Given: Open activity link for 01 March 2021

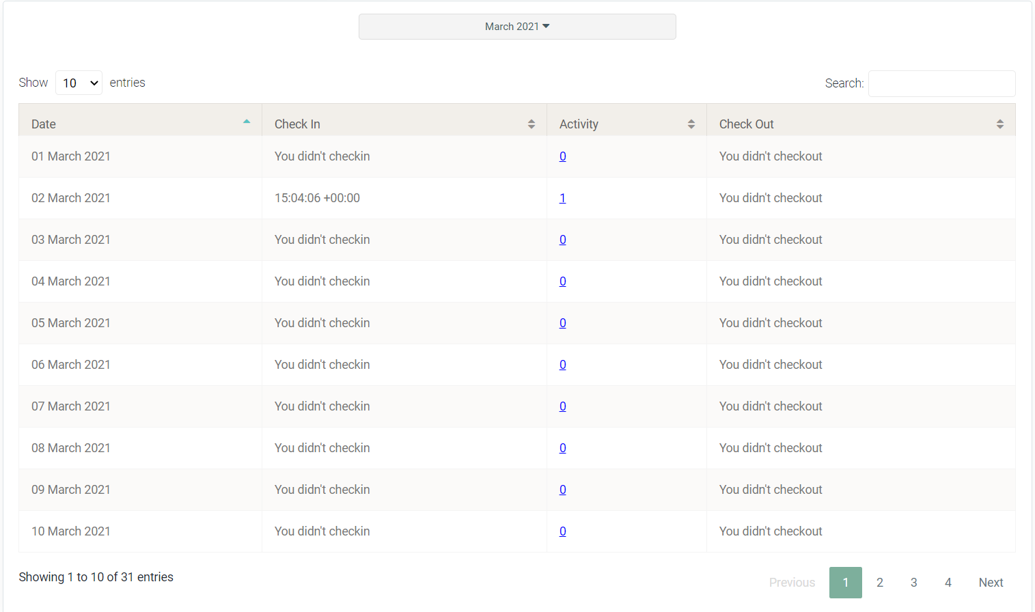Looking at the screenshot, I should (562, 156).
